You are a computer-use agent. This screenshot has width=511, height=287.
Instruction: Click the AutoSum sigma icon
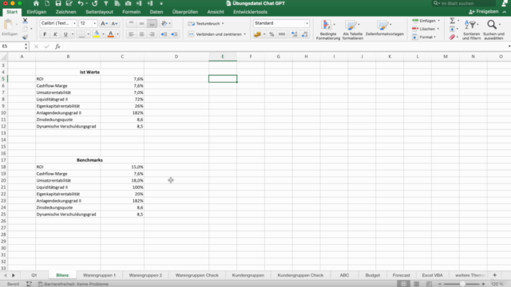click(x=453, y=21)
